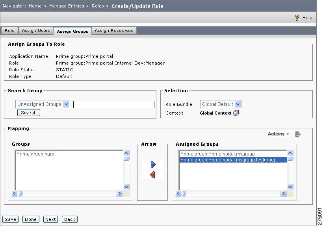
Task: Click scroll down arrow in Assigned Groups list
Action: coord(290,187)
